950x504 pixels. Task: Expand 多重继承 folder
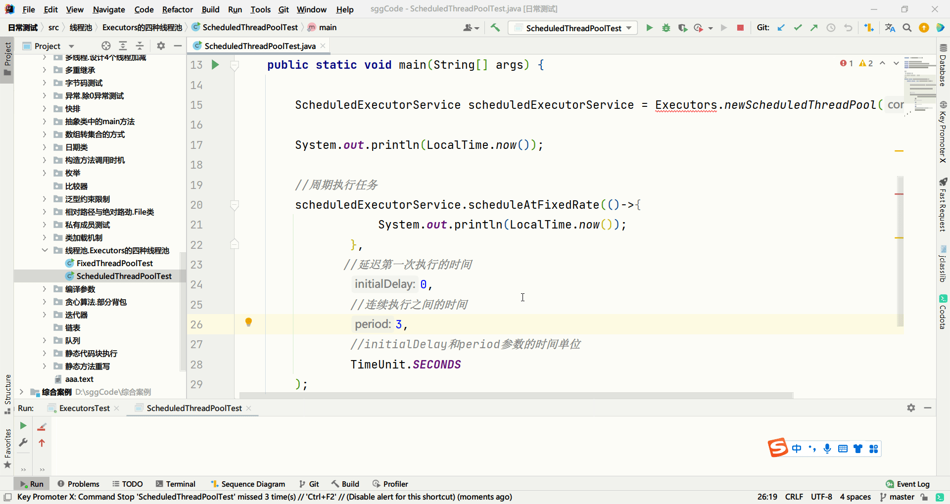coord(45,70)
